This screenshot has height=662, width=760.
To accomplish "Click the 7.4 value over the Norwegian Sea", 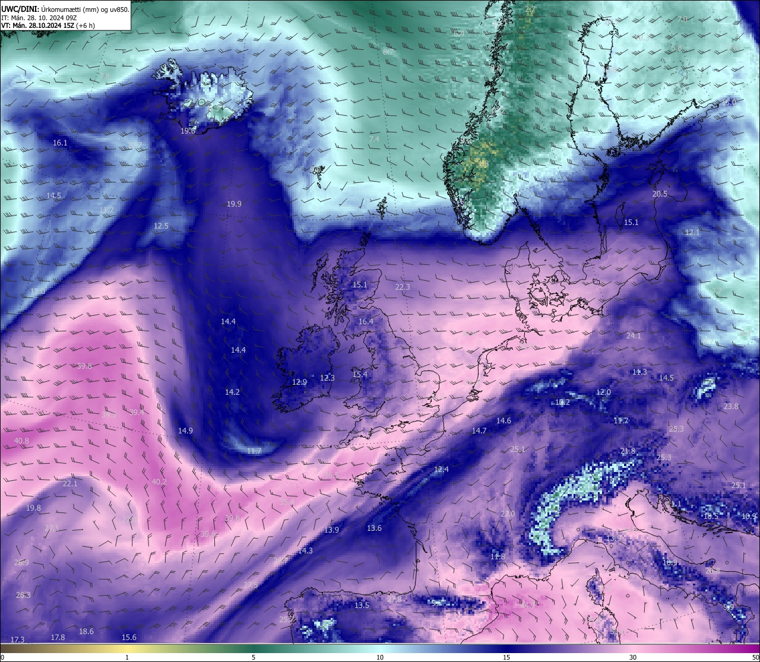I will [374, 140].
